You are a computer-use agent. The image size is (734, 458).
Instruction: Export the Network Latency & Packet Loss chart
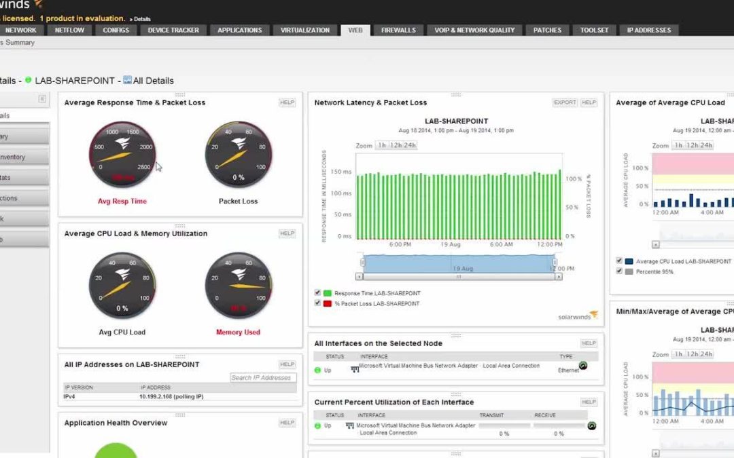pos(565,102)
